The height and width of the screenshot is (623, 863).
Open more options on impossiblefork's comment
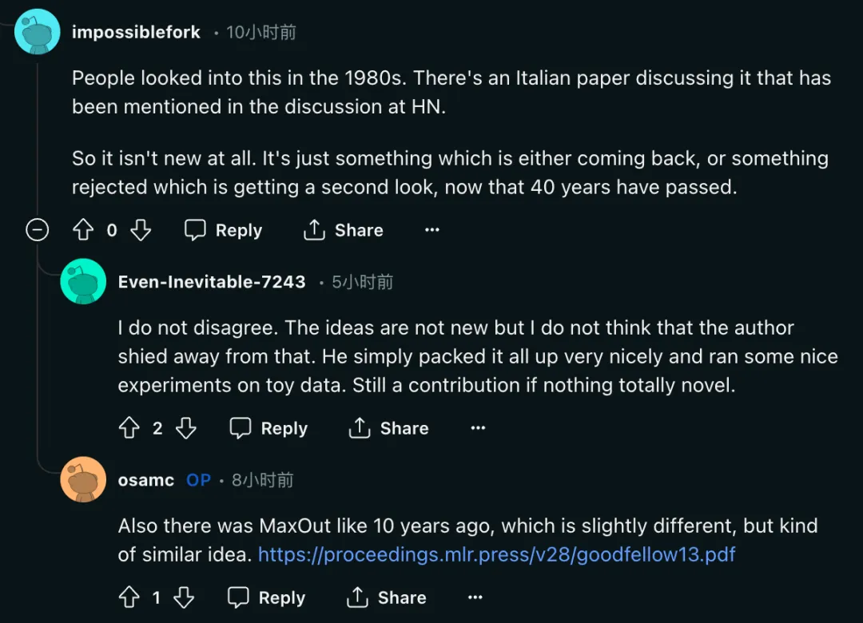432,231
